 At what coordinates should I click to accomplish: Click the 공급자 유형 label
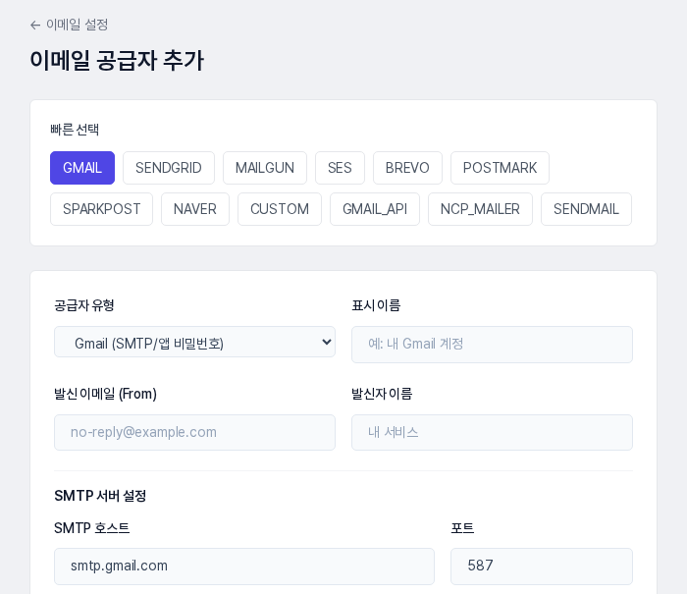pos(84,305)
